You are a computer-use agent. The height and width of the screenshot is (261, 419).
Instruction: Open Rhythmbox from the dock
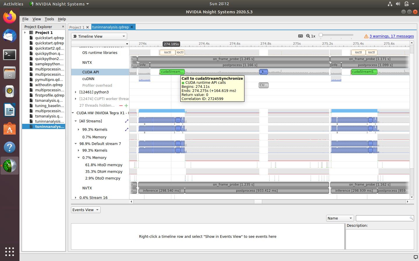pyautogui.click(x=10, y=91)
